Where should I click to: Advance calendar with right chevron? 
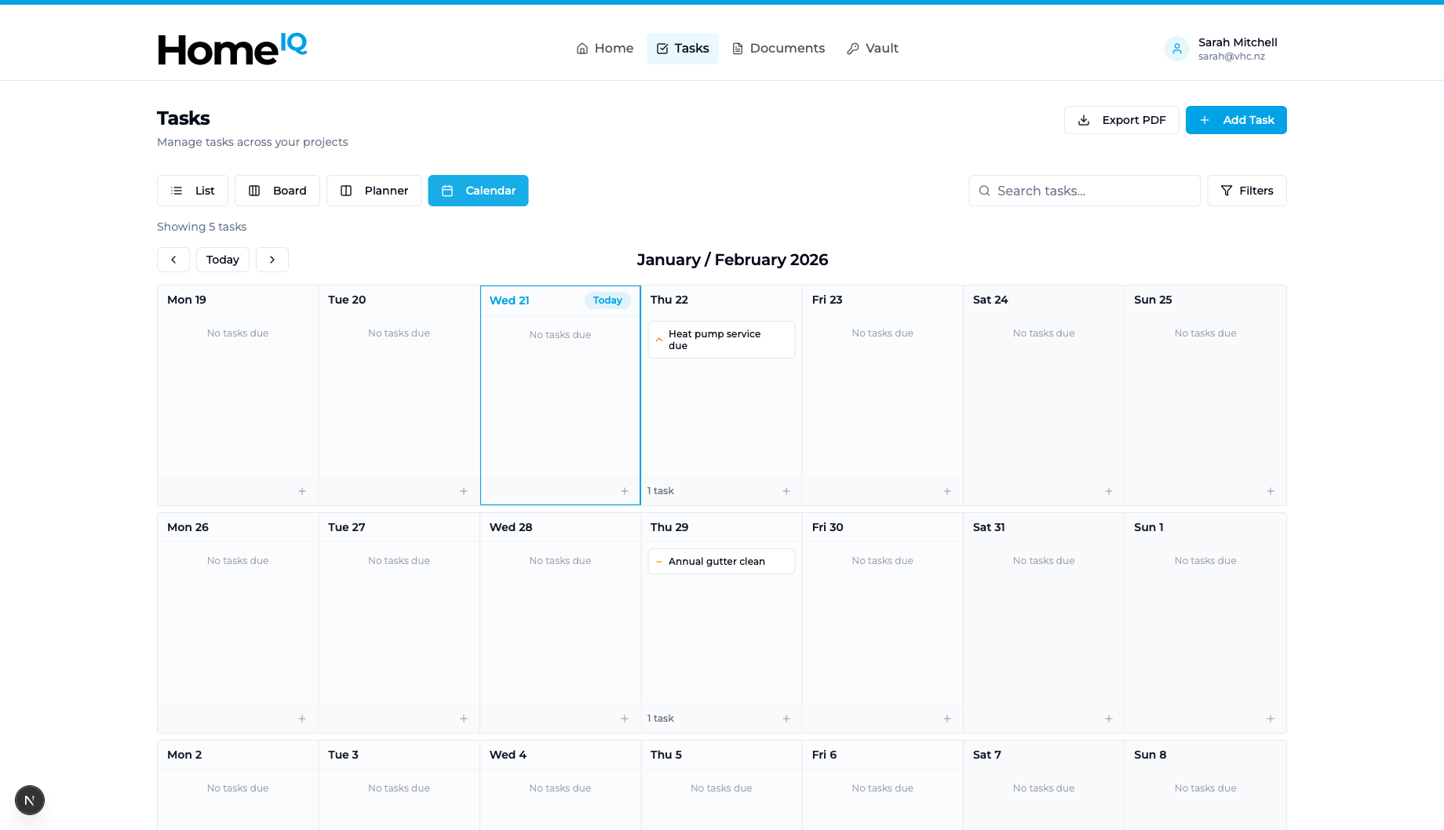pos(272,260)
